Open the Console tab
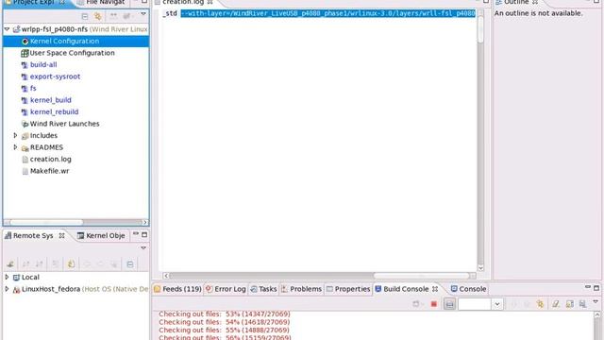 click(468, 289)
